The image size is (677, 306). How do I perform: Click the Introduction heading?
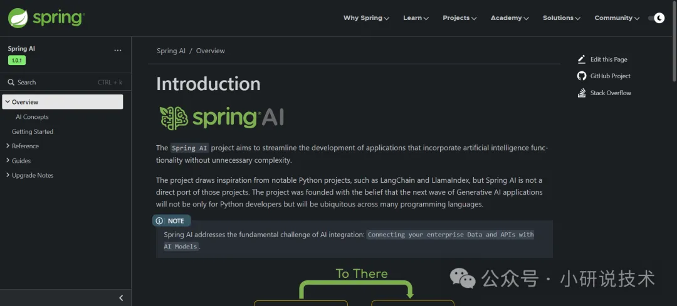pyautogui.click(x=208, y=84)
